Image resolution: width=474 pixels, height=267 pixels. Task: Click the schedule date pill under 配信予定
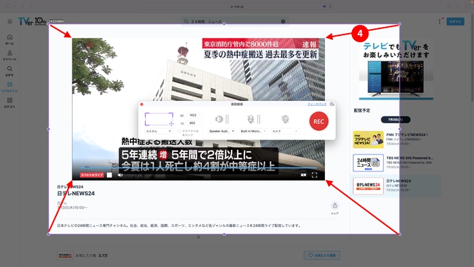pos(395,120)
